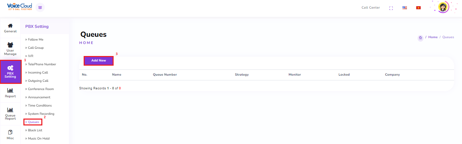Select Call Group menu item
The image size is (462, 144).
point(35,48)
